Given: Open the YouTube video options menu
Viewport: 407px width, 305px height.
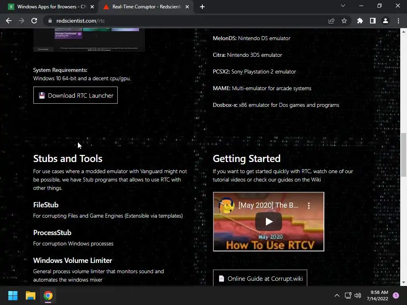Looking at the screenshot, I should tap(308, 206).
